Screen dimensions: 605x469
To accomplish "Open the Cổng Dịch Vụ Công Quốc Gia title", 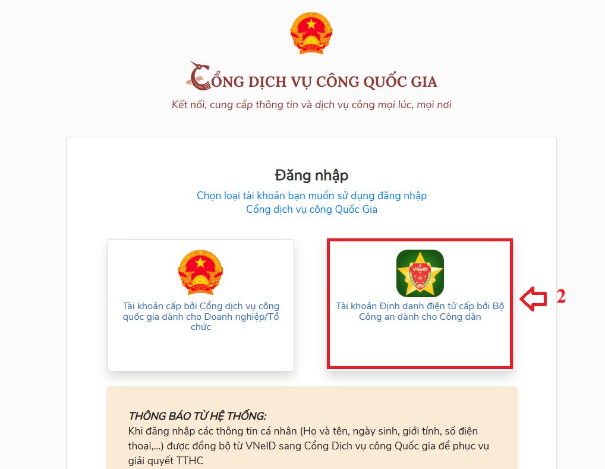I will click(x=312, y=77).
